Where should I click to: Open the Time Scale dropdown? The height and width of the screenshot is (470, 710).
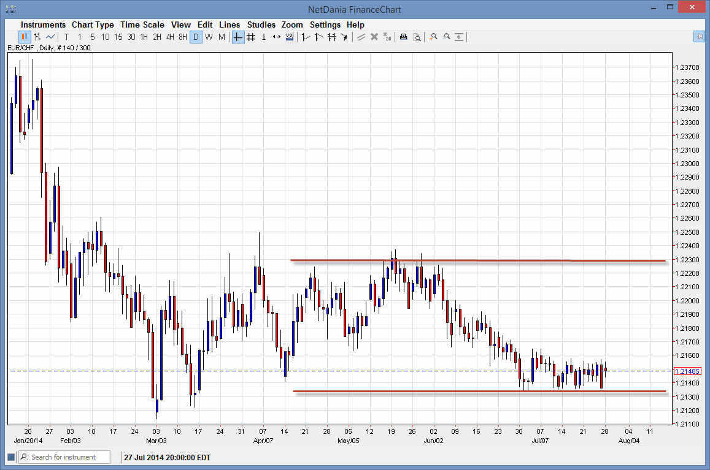click(142, 25)
